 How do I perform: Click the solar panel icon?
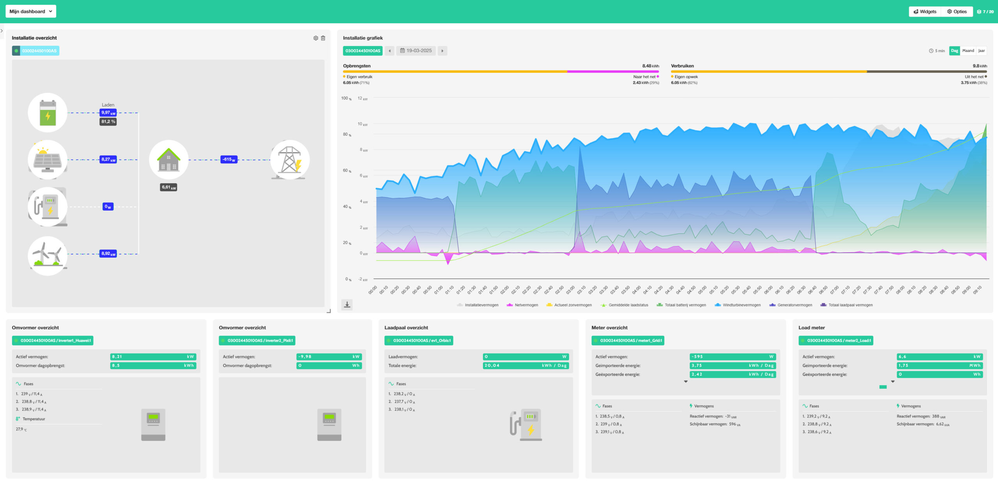48,160
